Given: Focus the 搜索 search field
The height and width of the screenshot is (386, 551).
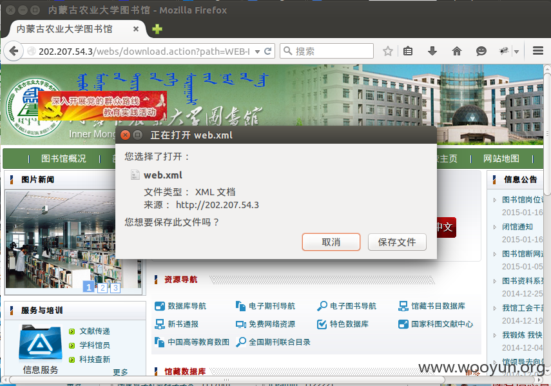Looking at the screenshot, I should [327, 52].
